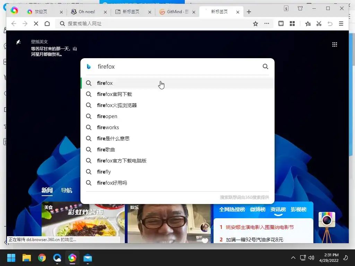
Task: Click the undo closed tab icon
Action: [330, 24]
